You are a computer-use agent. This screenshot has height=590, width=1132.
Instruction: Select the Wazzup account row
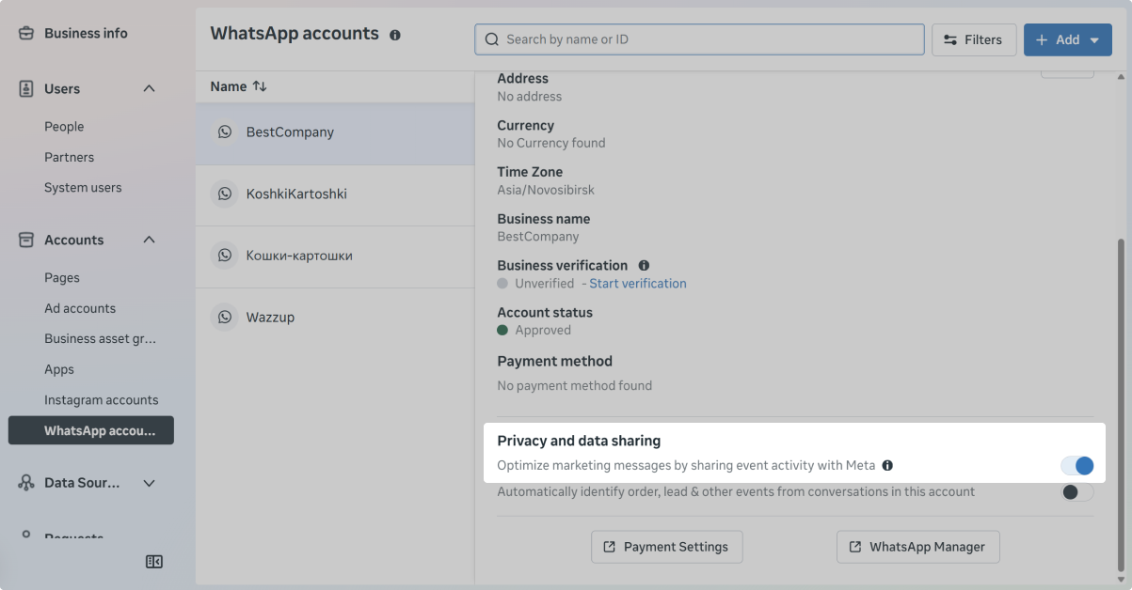point(335,318)
